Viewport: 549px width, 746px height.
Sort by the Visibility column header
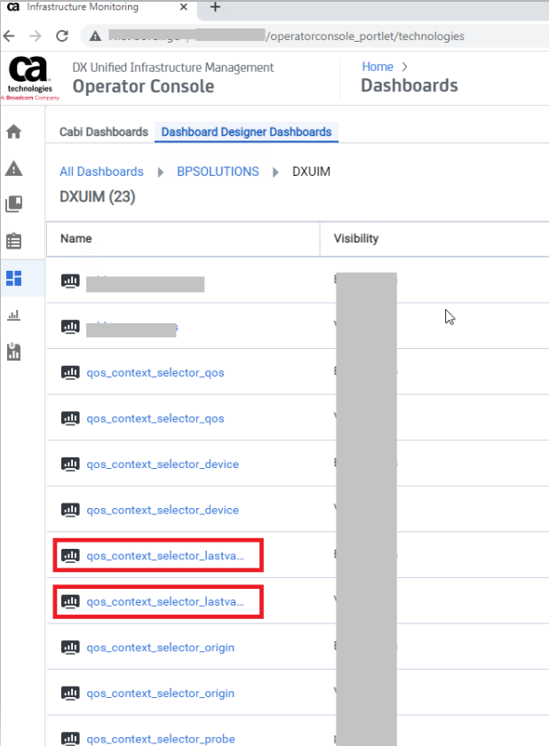click(x=356, y=238)
